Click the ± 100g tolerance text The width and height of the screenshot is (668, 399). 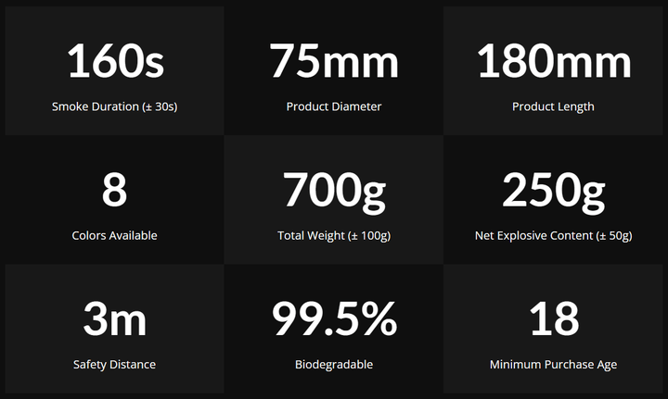coord(368,235)
